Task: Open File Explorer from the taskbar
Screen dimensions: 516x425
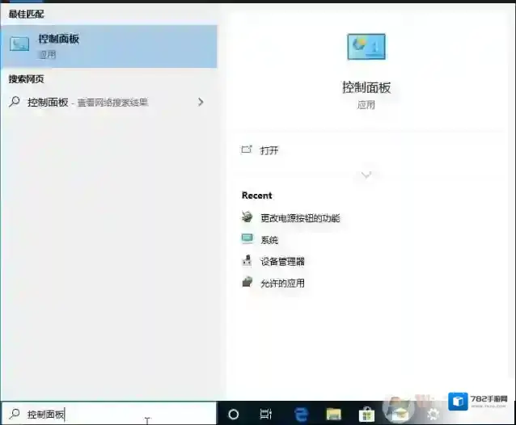Action: (x=333, y=414)
